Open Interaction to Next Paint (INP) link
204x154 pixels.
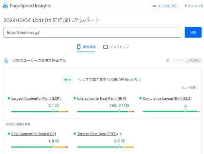(x=101, y=99)
